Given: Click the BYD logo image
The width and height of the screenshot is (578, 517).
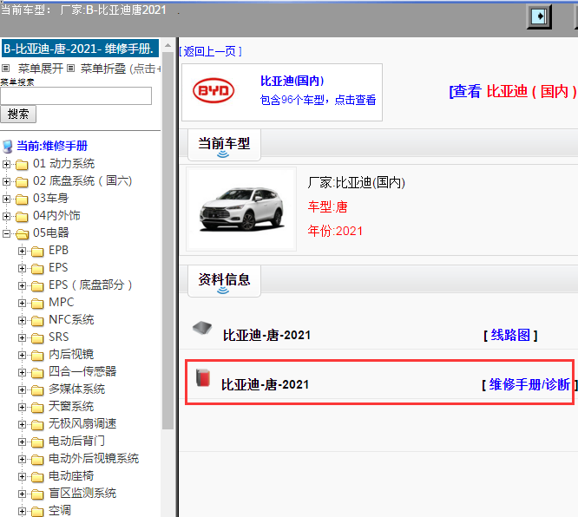Looking at the screenshot, I should point(213,91).
